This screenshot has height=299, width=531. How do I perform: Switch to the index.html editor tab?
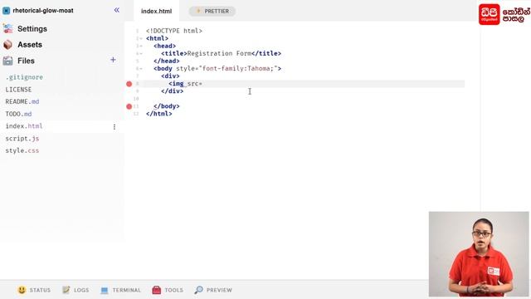point(157,11)
